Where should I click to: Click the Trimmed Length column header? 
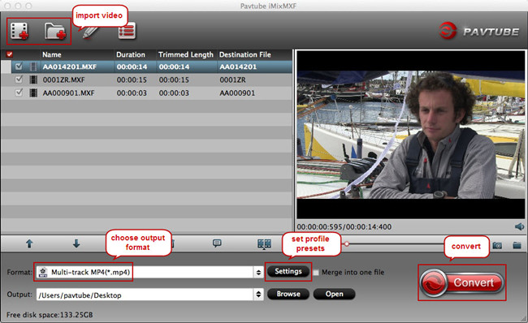[x=185, y=54]
